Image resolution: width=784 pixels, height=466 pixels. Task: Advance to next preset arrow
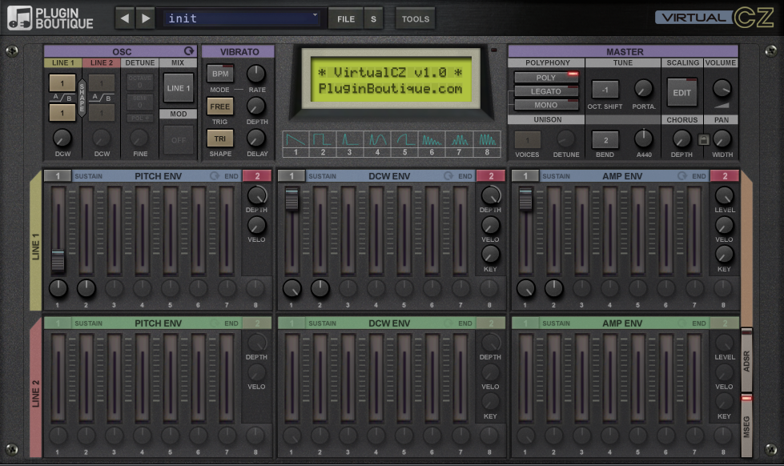(x=145, y=18)
